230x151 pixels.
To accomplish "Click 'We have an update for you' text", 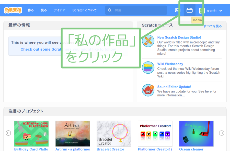I will click(187, 93).
